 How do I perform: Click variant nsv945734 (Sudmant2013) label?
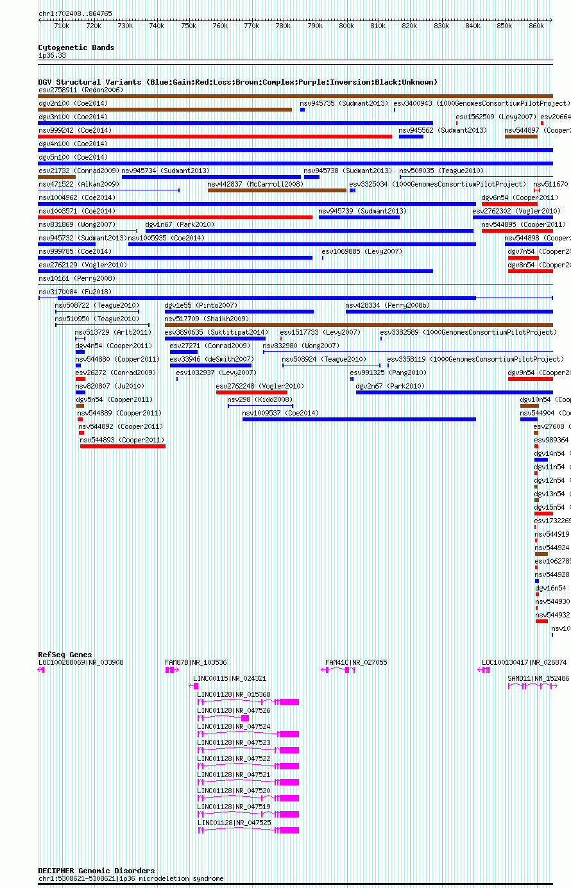(x=166, y=171)
